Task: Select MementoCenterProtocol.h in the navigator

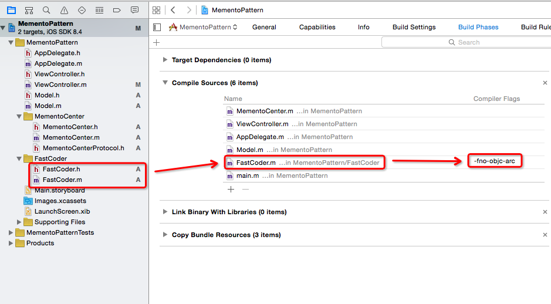Action: pos(84,148)
